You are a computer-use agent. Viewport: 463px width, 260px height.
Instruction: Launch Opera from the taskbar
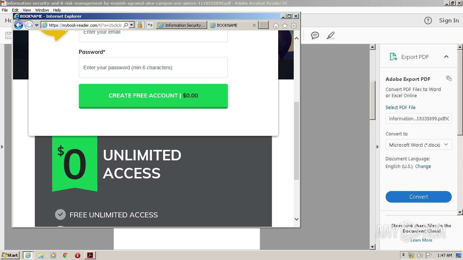(x=77, y=255)
